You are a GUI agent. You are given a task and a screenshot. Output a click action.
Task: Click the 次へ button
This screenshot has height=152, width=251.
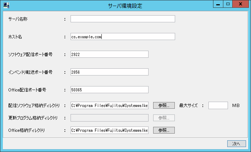pyautogui.click(x=236, y=144)
